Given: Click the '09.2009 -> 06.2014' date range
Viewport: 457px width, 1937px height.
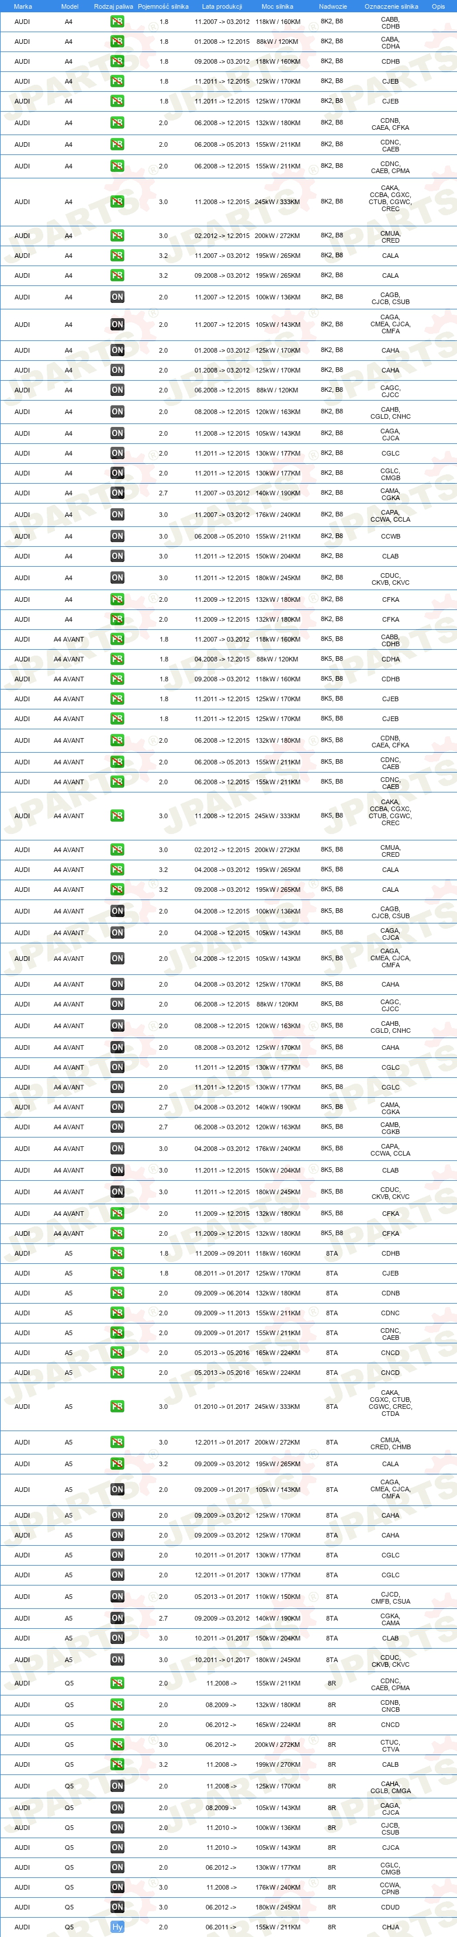Looking at the screenshot, I should 221,1293.
